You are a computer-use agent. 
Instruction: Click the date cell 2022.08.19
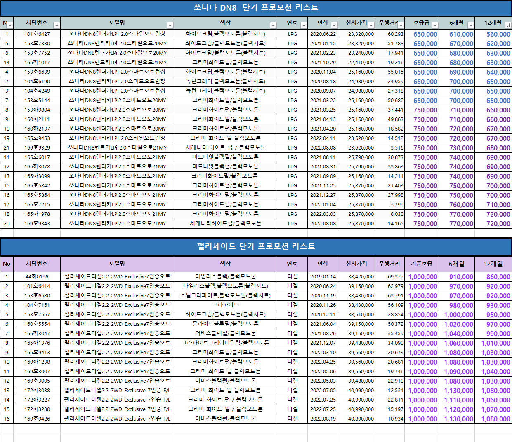(x=323, y=419)
